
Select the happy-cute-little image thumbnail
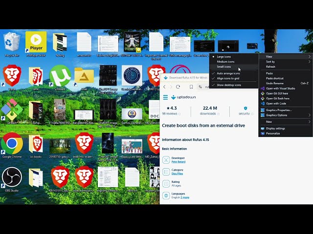tap(132, 148)
